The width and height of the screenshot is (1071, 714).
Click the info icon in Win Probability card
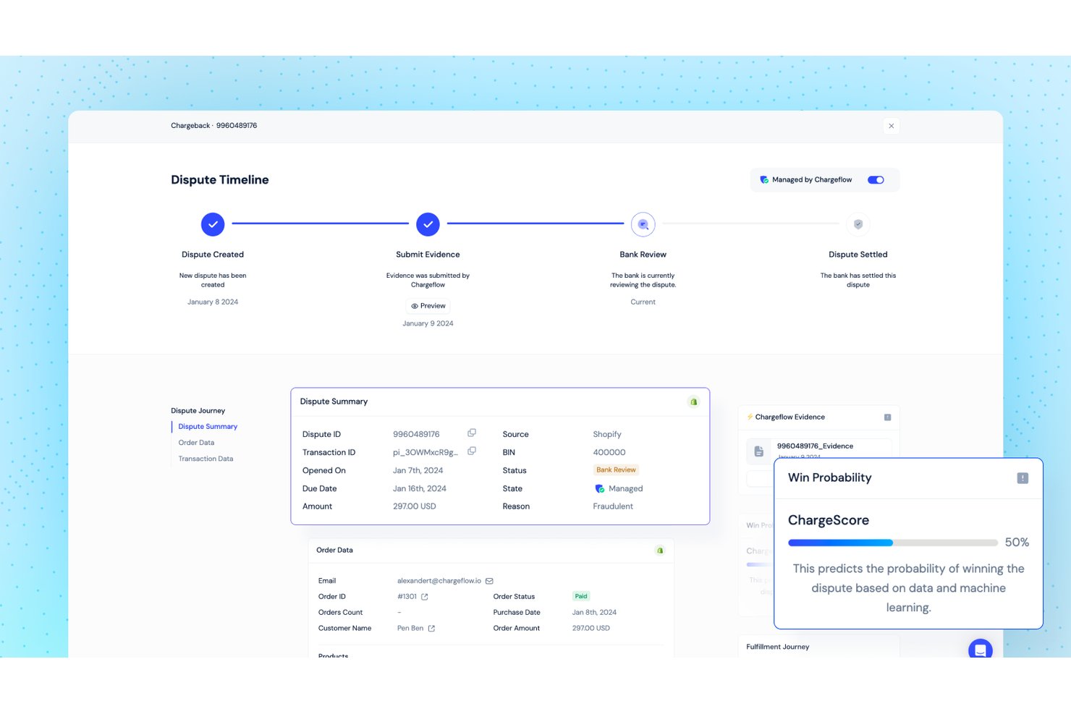(x=1023, y=478)
